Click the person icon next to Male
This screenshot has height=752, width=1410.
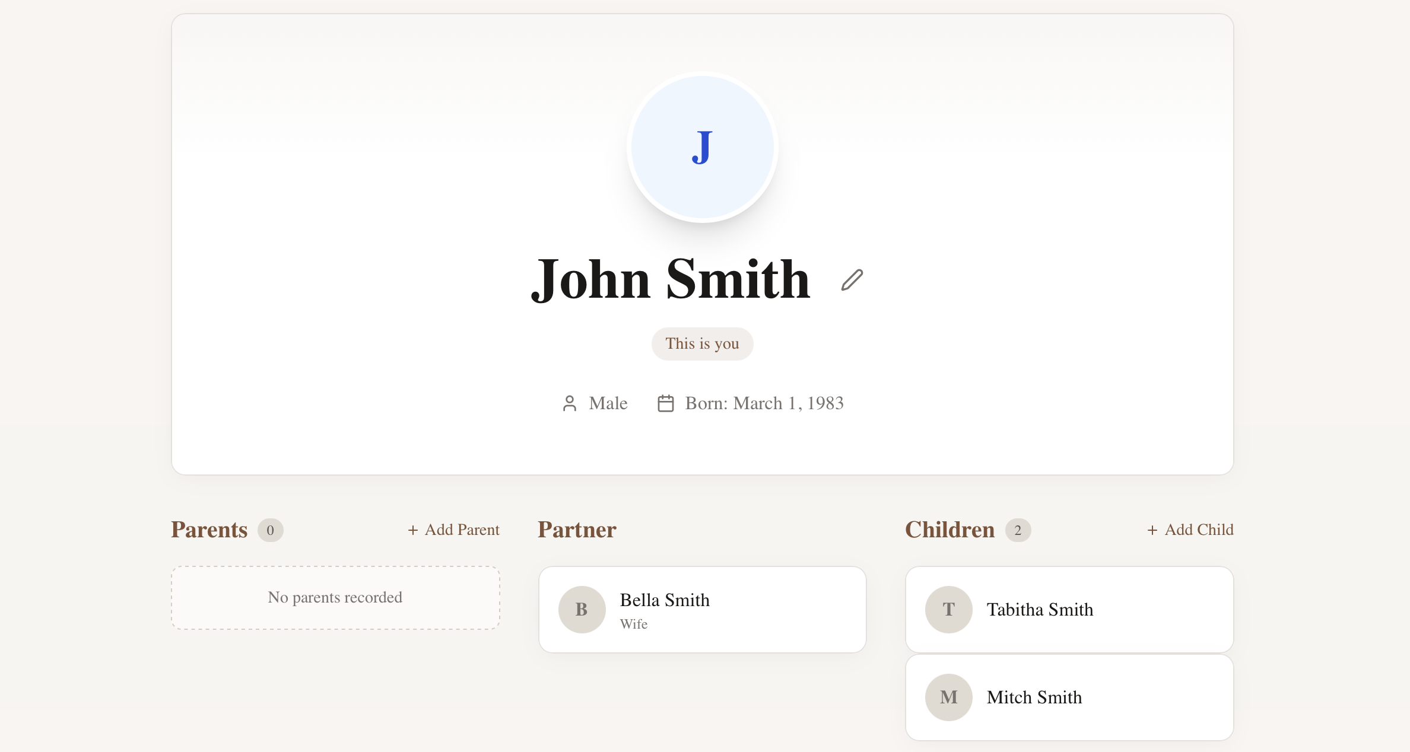(x=570, y=403)
